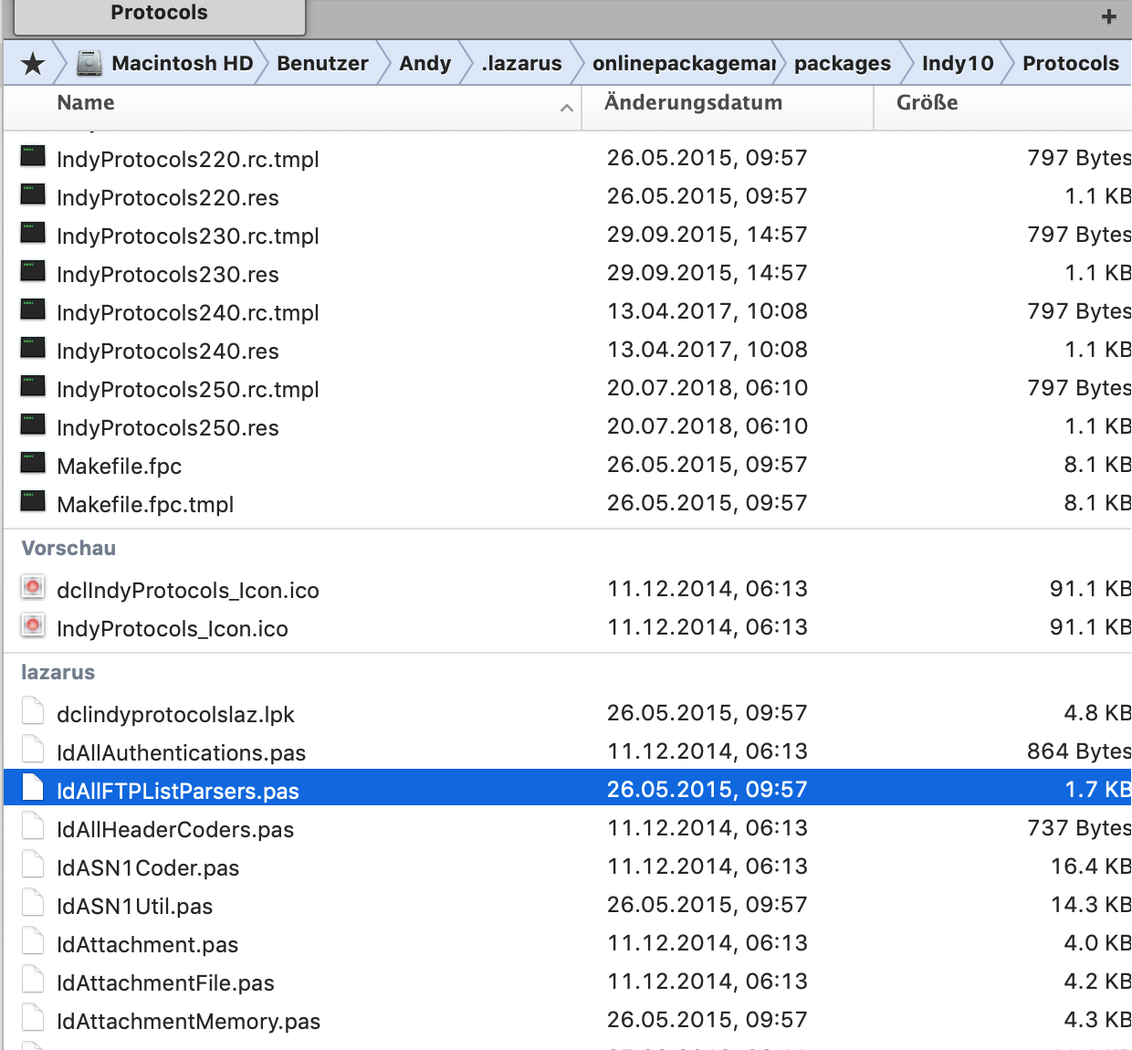Click the lazarus group header
This screenshot has width=1132, height=1050.
[x=58, y=673]
